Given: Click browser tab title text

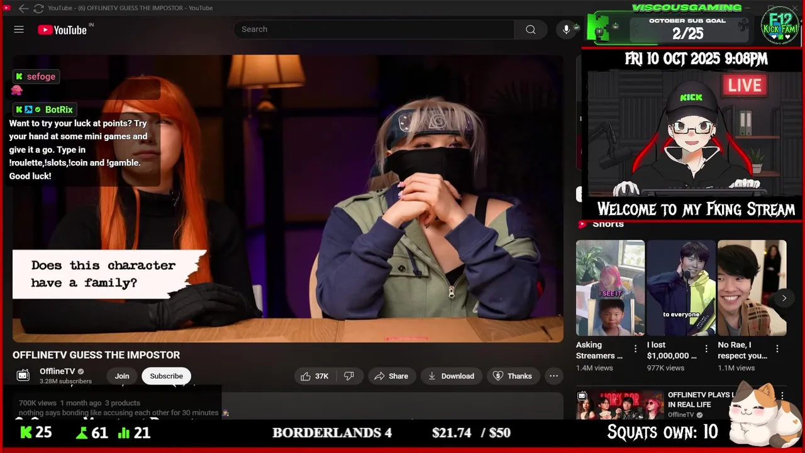Looking at the screenshot, I should tap(130, 8).
